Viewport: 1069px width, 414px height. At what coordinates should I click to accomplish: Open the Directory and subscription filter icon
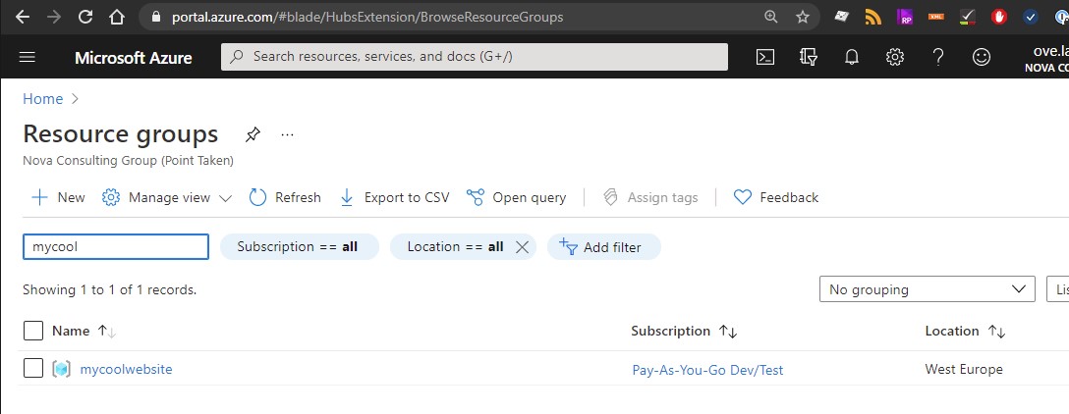point(809,57)
